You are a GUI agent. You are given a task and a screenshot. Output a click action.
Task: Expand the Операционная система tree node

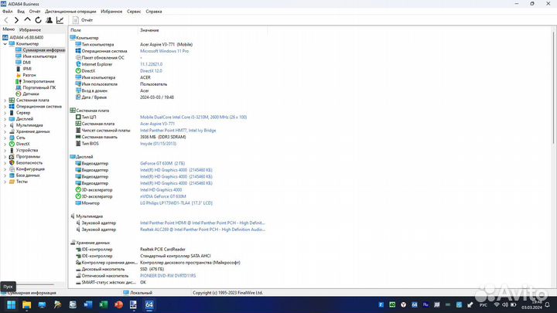point(5,107)
